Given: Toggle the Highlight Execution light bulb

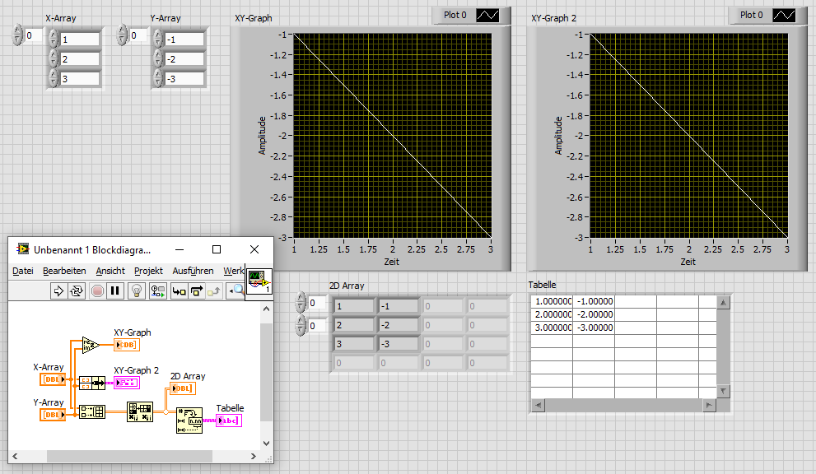Looking at the screenshot, I should [x=138, y=290].
